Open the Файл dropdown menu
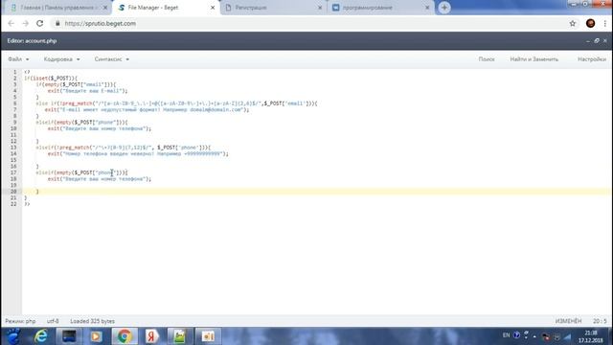The width and height of the screenshot is (613, 345). (x=18, y=59)
